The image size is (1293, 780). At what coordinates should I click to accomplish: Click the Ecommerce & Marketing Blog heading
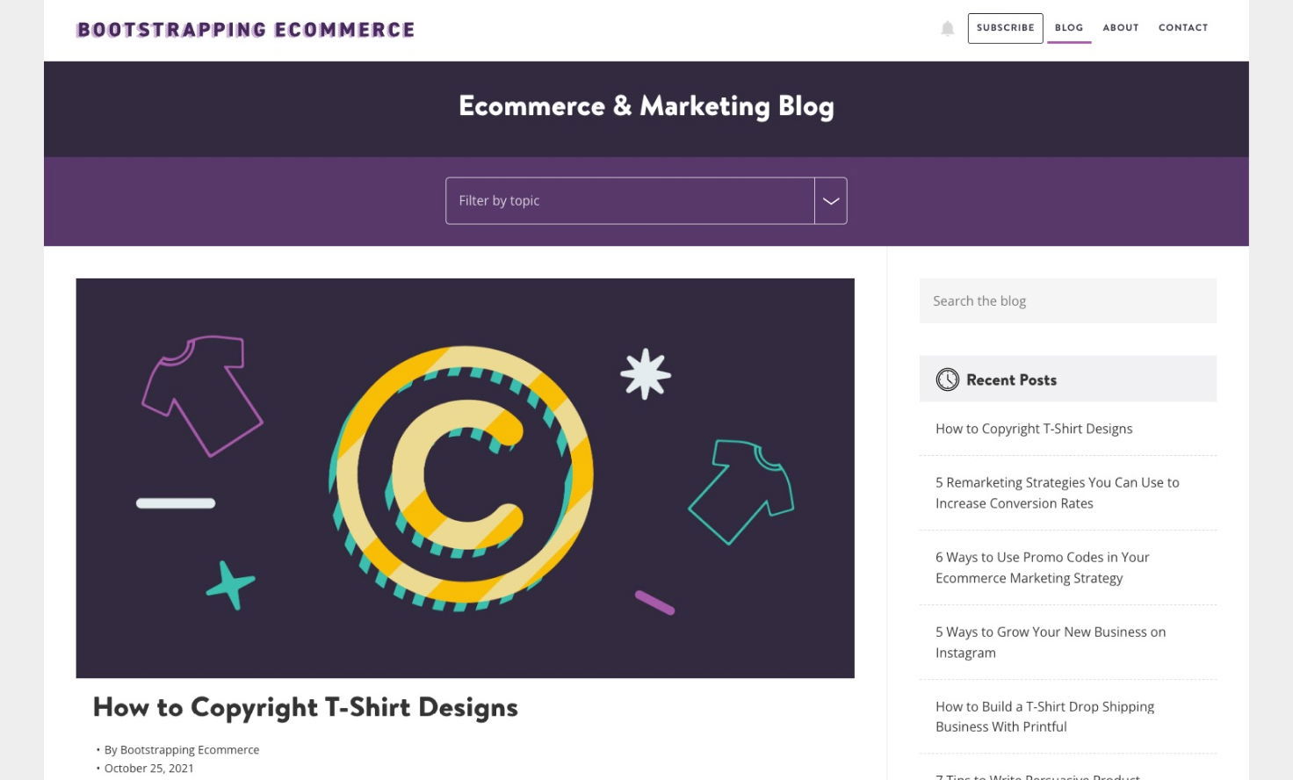click(x=646, y=105)
